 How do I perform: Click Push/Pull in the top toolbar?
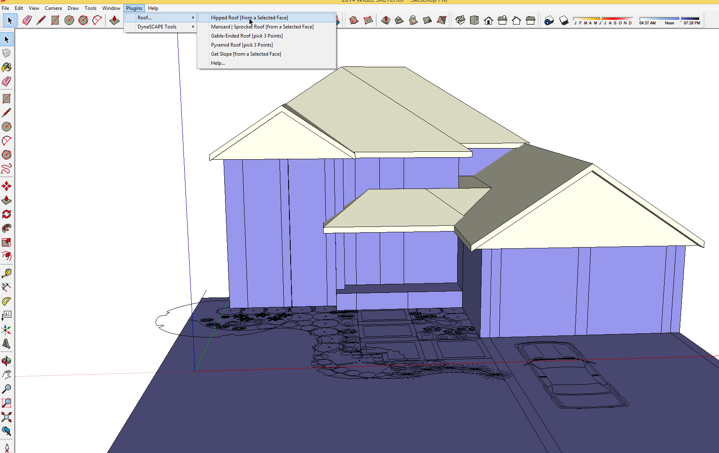click(114, 20)
